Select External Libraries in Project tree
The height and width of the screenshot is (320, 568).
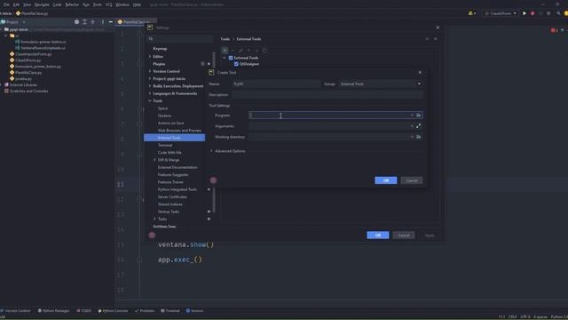(23, 85)
